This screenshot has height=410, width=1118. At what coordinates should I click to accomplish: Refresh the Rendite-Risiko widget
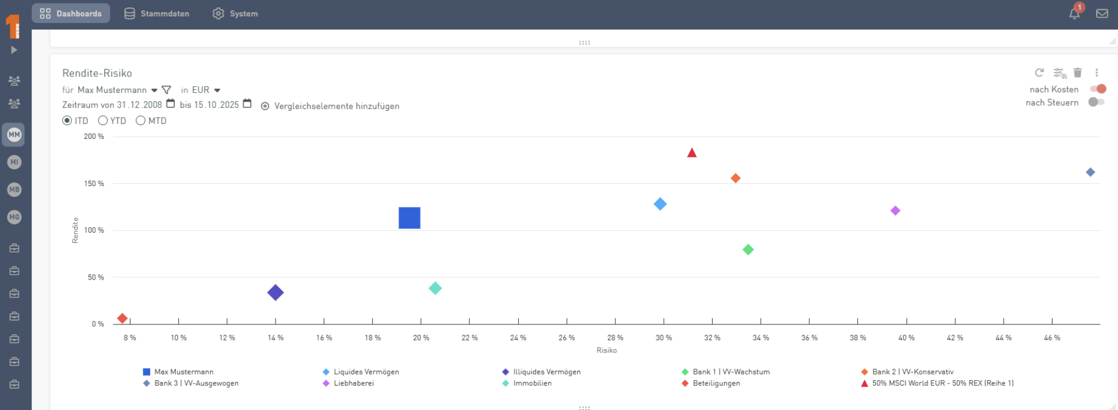point(1039,73)
